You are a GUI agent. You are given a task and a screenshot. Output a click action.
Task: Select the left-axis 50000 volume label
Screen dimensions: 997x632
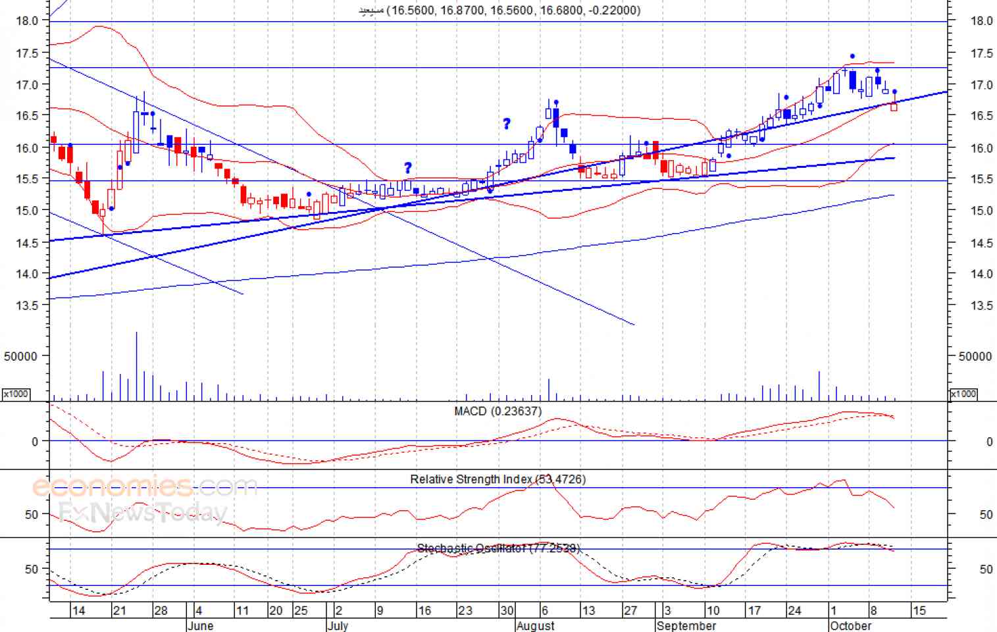pyautogui.click(x=20, y=356)
